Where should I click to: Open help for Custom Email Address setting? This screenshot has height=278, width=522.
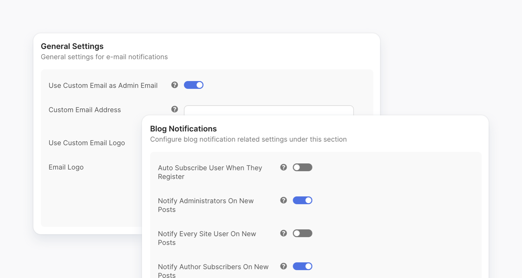tap(174, 109)
